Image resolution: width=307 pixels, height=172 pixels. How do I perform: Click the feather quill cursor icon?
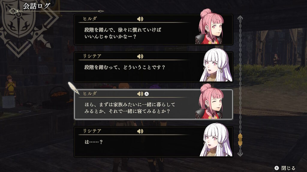click(x=73, y=88)
